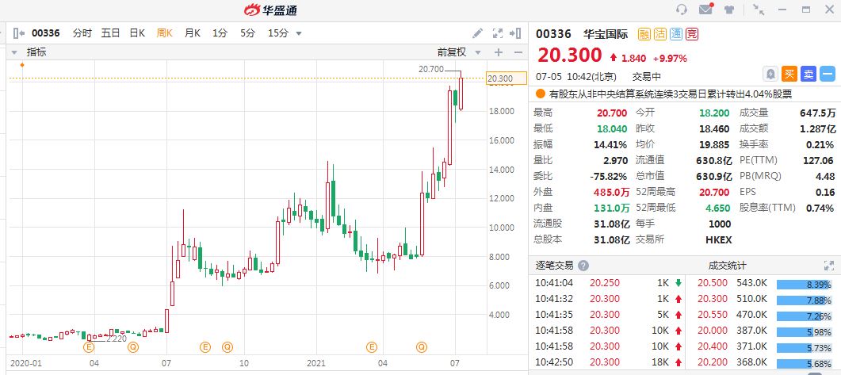Expand the 指标 indicators triangle
This screenshot has width=841, height=375.
(15, 52)
